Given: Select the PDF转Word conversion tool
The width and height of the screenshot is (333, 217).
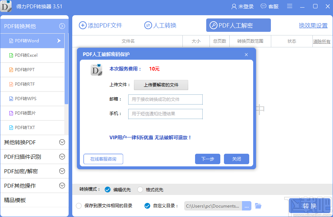Looking at the screenshot, I should [x=33, y=41].
